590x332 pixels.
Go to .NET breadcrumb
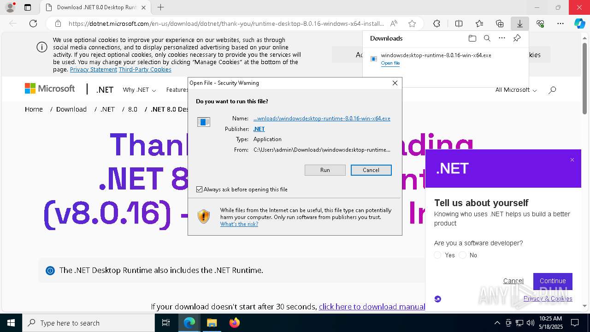pyautogui.click(x=107, y=109)
